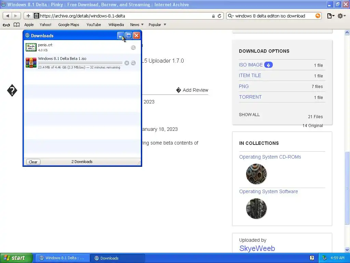350x263 pixels.
Task: Click the padlock icon in address bar
Action: point(213,16)
